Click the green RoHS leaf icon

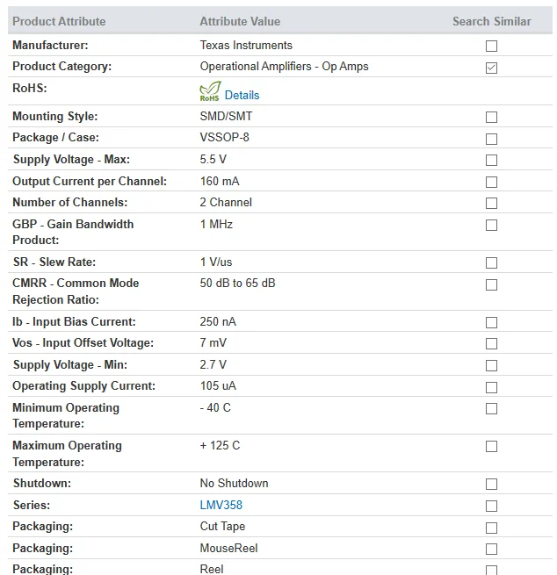pos(210,91)
